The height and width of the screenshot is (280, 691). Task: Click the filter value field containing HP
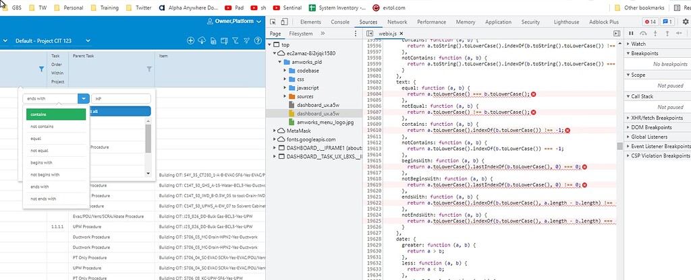click(121, 98)
